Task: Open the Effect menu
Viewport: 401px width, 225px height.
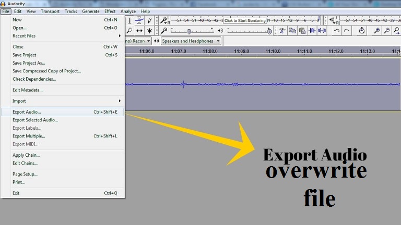Action: 110,11
